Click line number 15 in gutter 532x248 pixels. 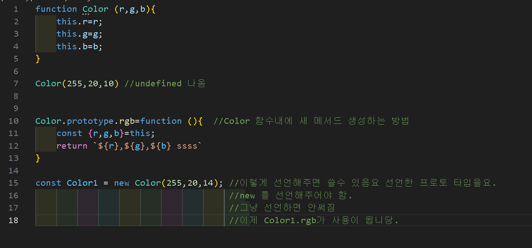pos(14,183)
